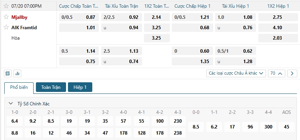The height and width of the screenshot is (140, 300).
Task: Open Các loại cược Châu Á khác dropdown
Action: point(236,73)
